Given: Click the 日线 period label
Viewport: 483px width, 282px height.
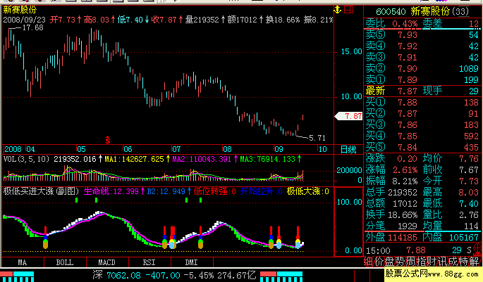Looking at the screenshot, I should 348,150.
